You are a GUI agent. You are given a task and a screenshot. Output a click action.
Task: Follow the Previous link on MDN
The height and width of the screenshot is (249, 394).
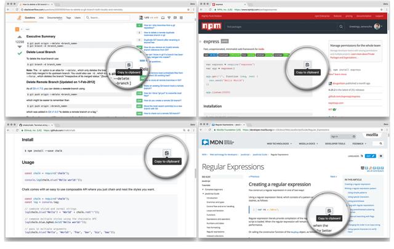254,176
